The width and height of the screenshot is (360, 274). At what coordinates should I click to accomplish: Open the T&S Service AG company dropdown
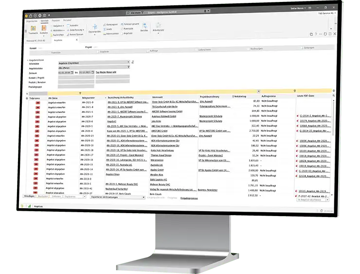[327, 13]
